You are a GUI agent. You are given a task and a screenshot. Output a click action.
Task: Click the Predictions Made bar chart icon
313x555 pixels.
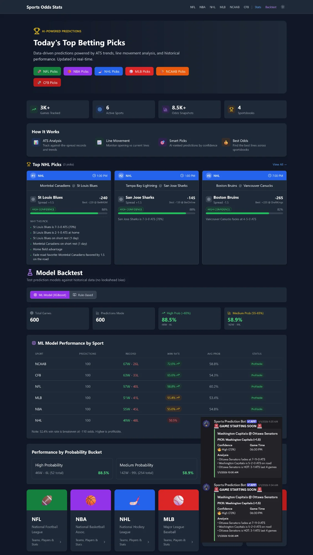[x=98, y=313]
